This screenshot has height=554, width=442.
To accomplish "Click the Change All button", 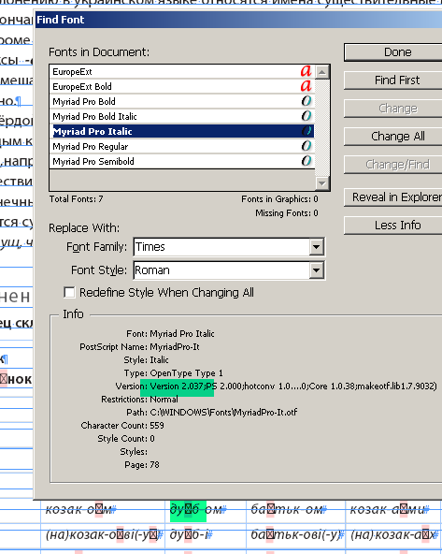I will 393,137.
